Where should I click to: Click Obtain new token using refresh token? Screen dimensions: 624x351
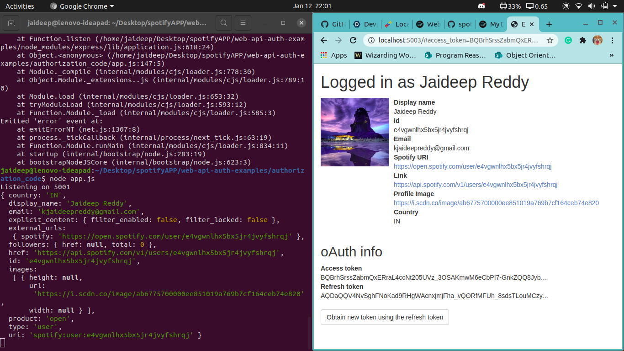[385, 317]
